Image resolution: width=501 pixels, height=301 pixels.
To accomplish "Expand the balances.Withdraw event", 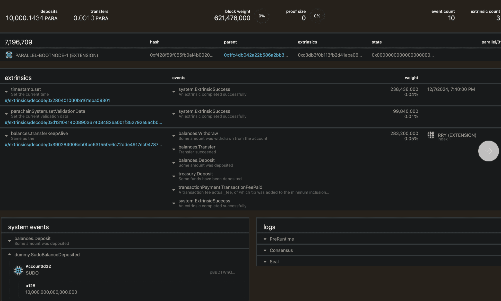I will (174, 136).
